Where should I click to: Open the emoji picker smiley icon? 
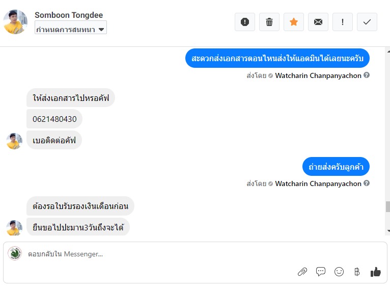pyautogui.click(x=339, y=272)
